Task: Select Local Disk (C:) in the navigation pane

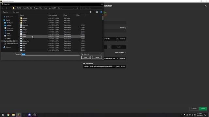Action: [x=10, y=41]
